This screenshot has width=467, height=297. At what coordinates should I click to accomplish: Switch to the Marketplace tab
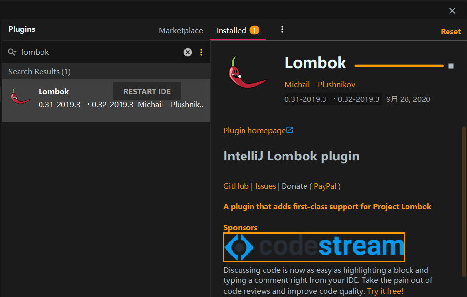(x=181, y=31)
